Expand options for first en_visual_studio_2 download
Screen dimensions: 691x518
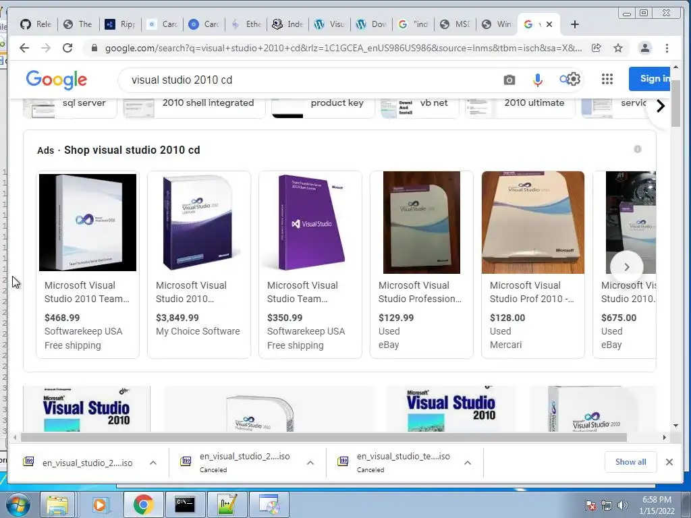[153, 463]
